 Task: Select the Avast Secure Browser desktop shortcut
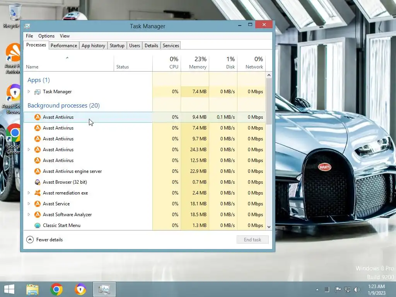(x=11, y=99)
